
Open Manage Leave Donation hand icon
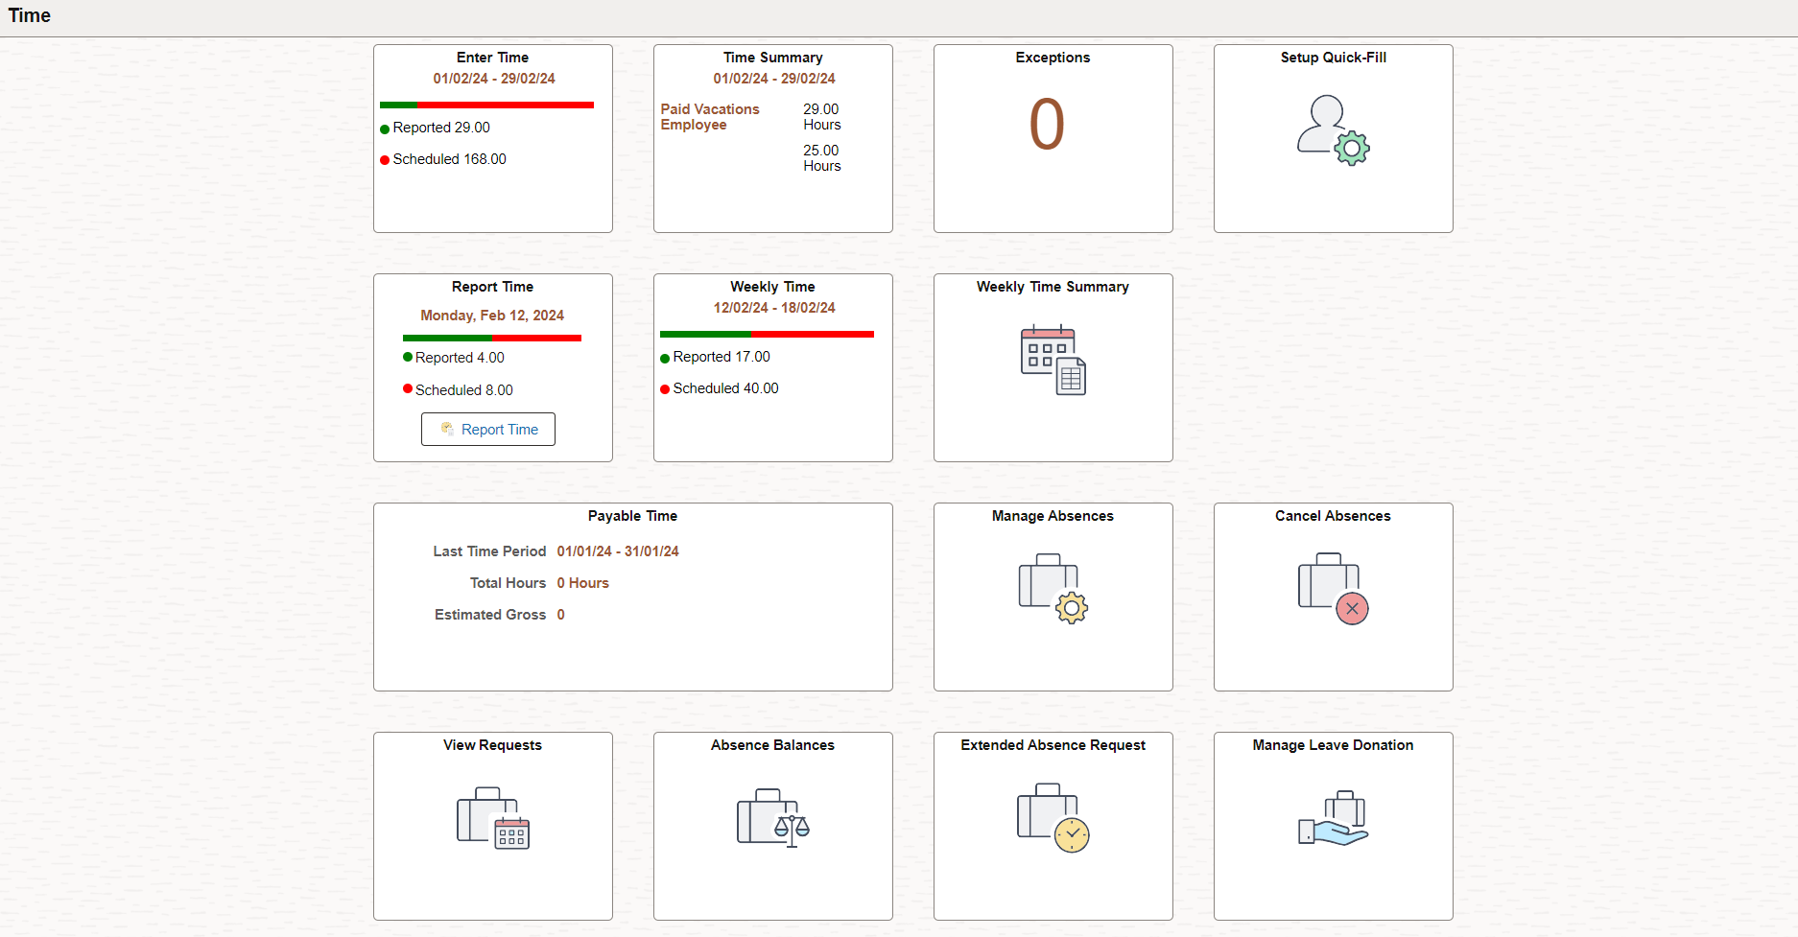coord(1334,818)
